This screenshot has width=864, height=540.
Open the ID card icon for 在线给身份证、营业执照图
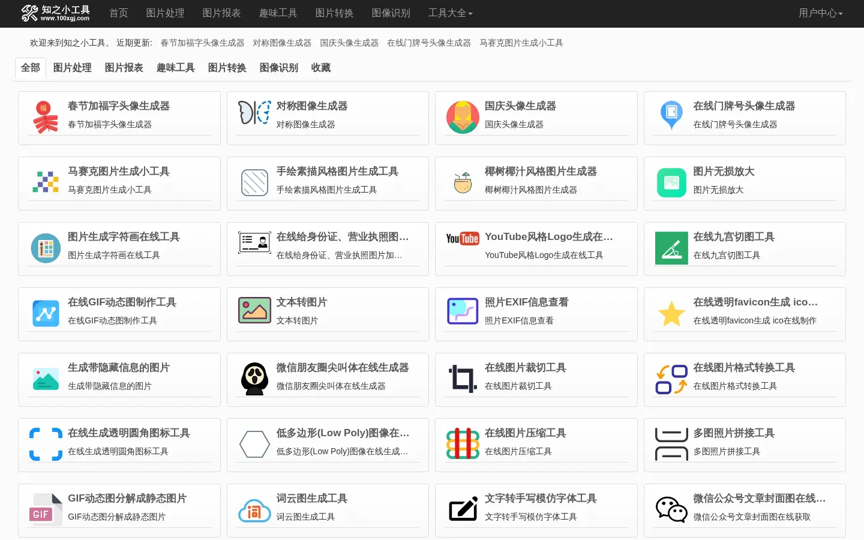tap(254, 242)
